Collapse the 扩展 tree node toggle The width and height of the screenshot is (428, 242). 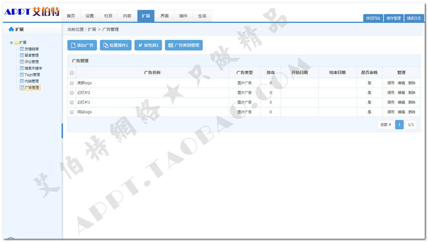click(11, 43)
